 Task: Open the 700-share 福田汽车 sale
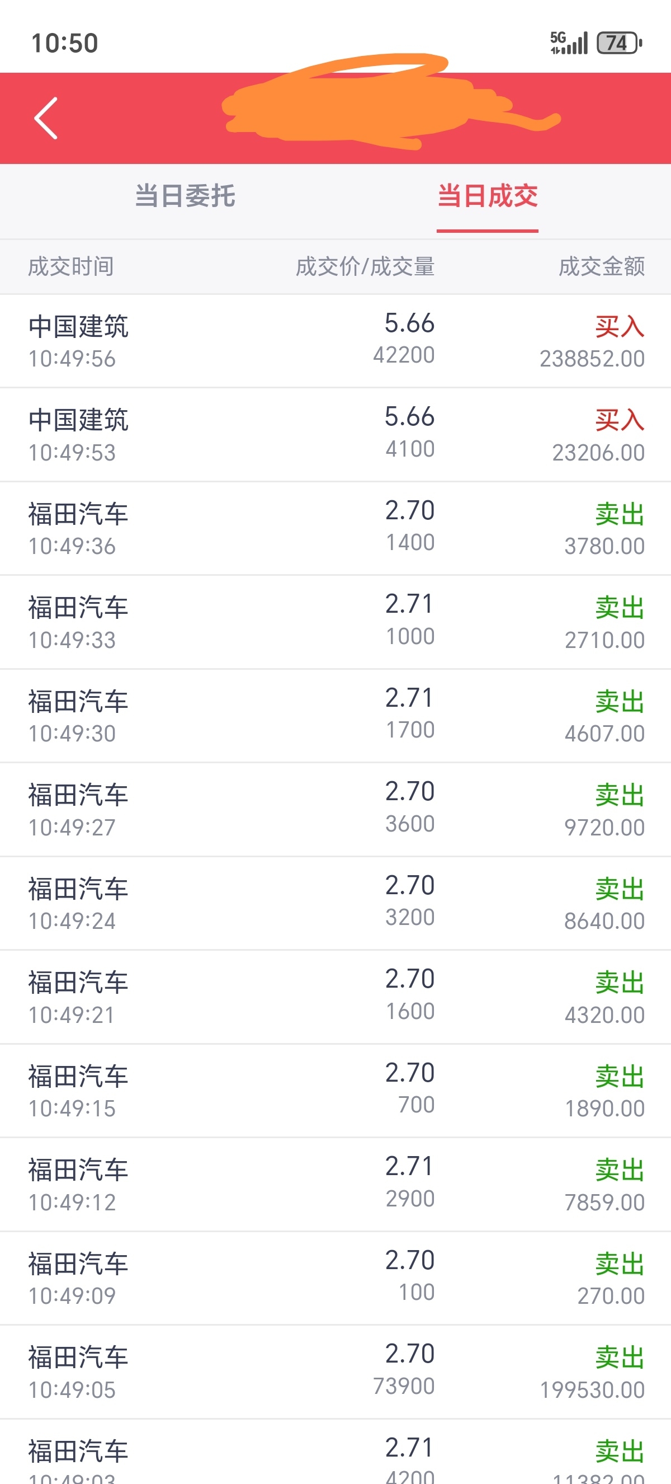(335, 1091)
